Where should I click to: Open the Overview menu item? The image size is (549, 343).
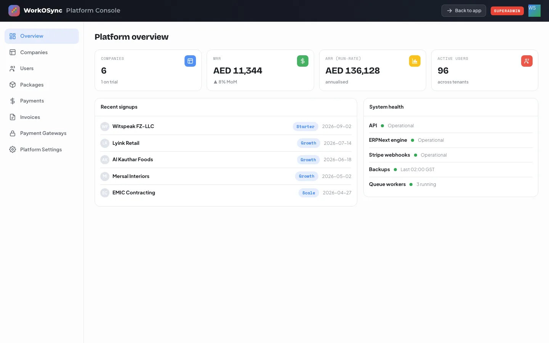(42, 36)
